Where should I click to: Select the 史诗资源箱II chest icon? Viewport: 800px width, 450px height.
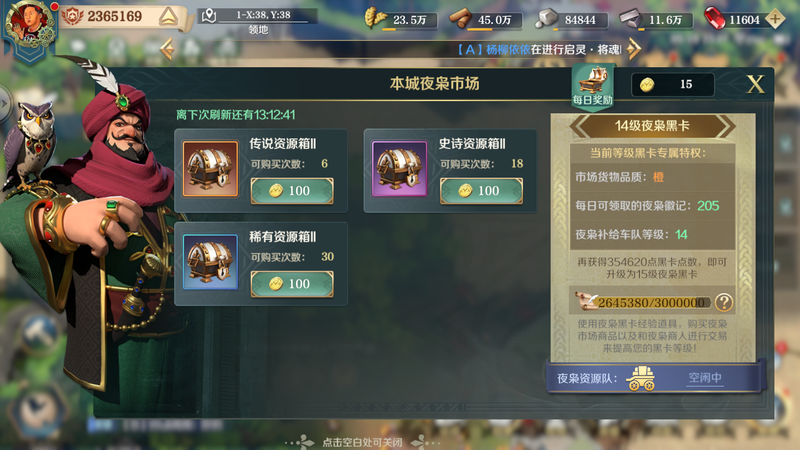pos(399,169)
